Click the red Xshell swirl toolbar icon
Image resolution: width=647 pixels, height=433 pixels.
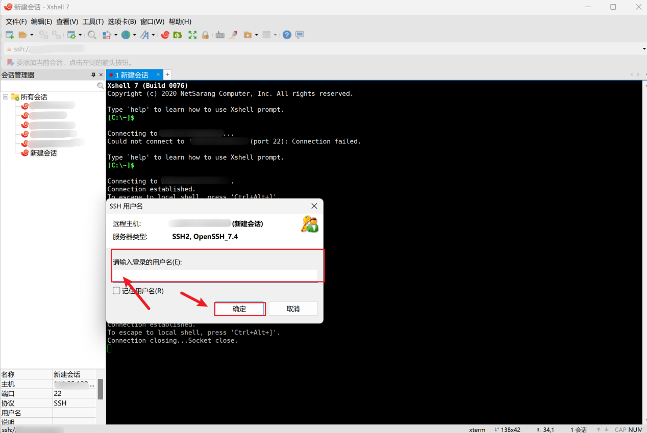click(x=165, y=35)
